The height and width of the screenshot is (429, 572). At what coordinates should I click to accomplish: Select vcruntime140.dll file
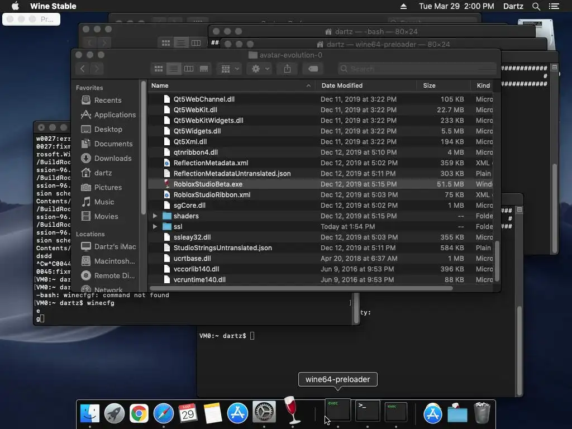click(x=321, y=279)
